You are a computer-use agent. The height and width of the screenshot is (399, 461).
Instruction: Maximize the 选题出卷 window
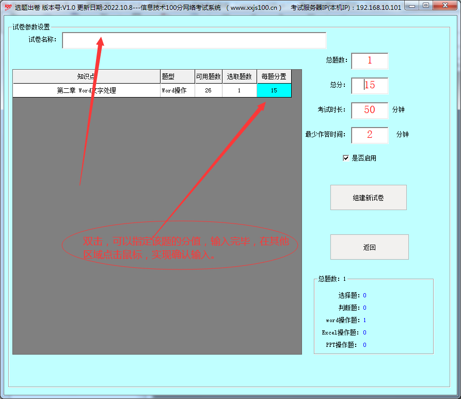(426, 6)
